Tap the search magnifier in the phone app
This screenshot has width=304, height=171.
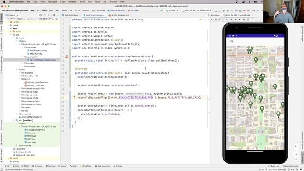point(232,41)
